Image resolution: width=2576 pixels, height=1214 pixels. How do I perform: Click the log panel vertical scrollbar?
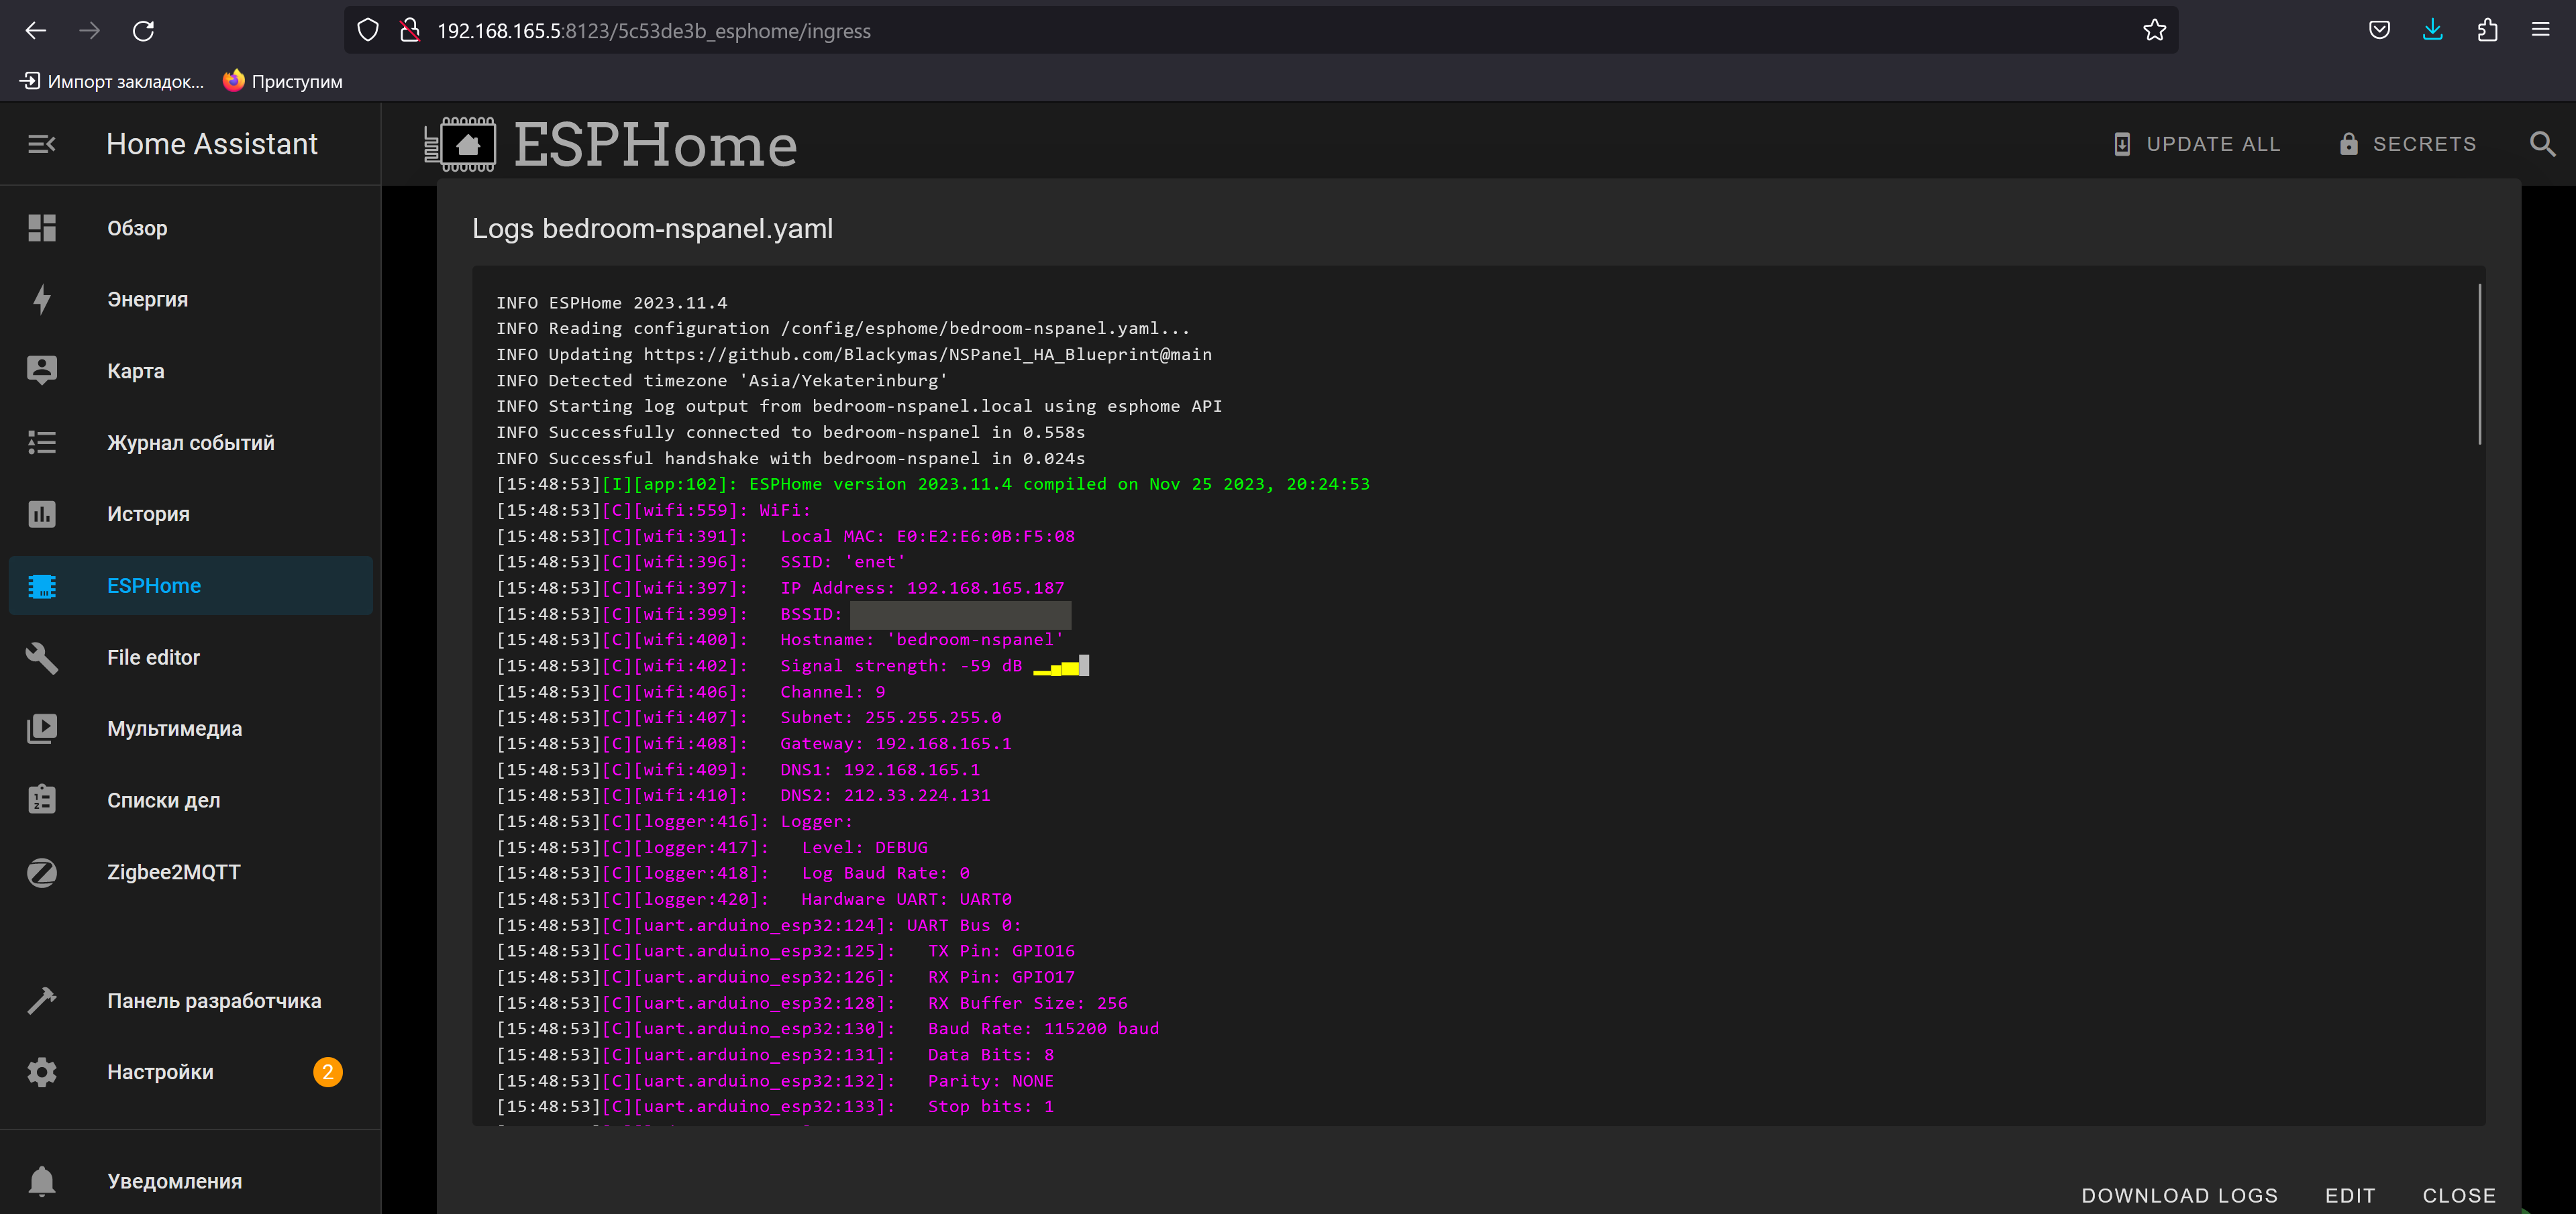click(2480, 365)
